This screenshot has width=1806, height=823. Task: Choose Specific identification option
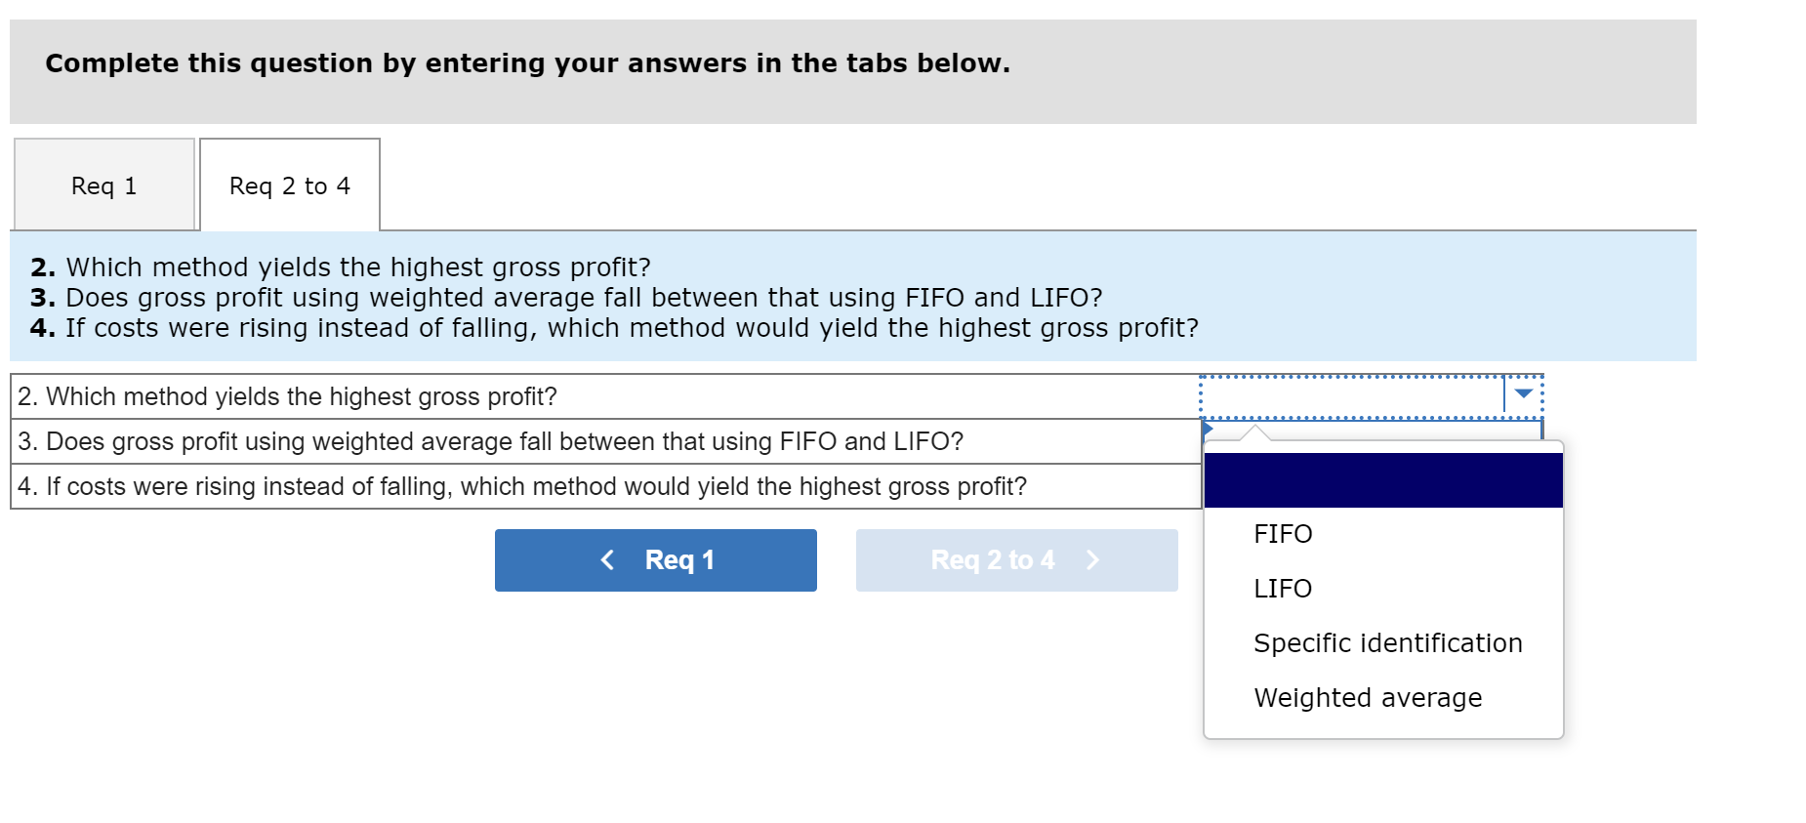[1386, 642]
